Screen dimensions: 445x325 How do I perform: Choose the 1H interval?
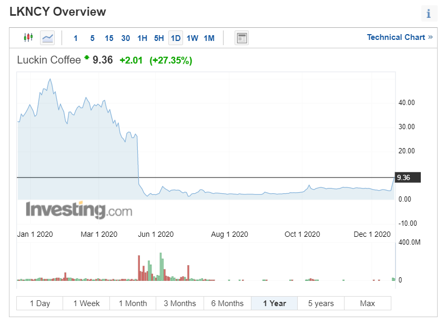coord(142,38)
